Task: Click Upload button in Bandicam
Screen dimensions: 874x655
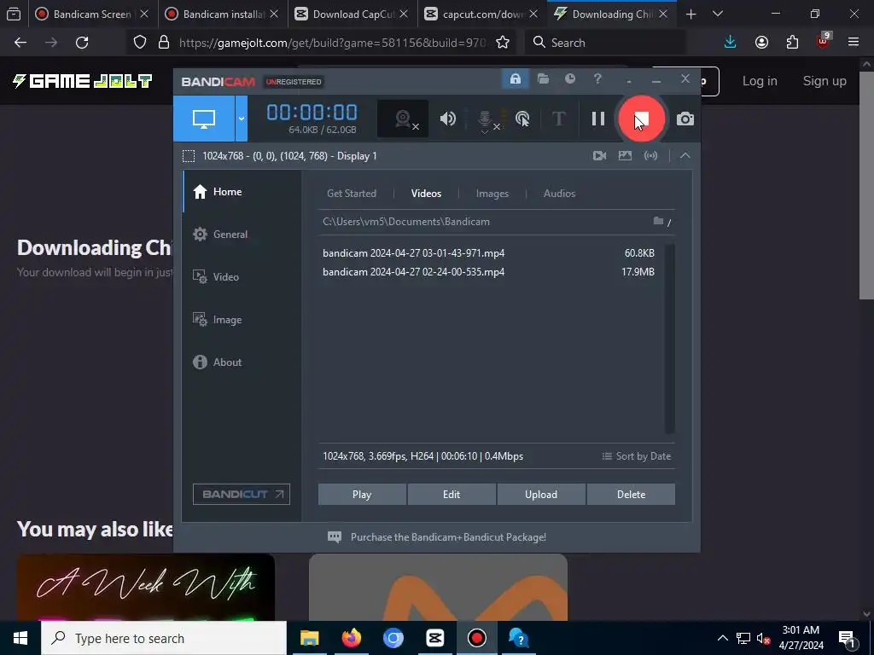Action: (540, 495)
